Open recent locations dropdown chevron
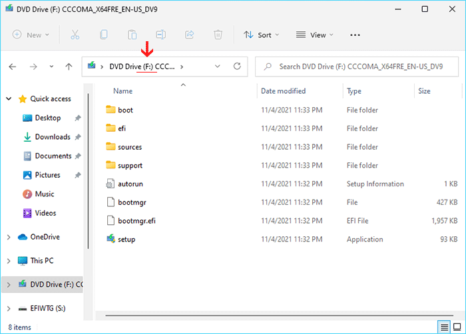The height and width of the screenshot is (334, 466). coord(51,67)
